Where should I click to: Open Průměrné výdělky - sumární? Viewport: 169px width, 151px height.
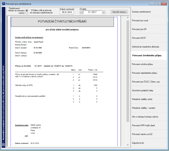click(x=149, y=108)
